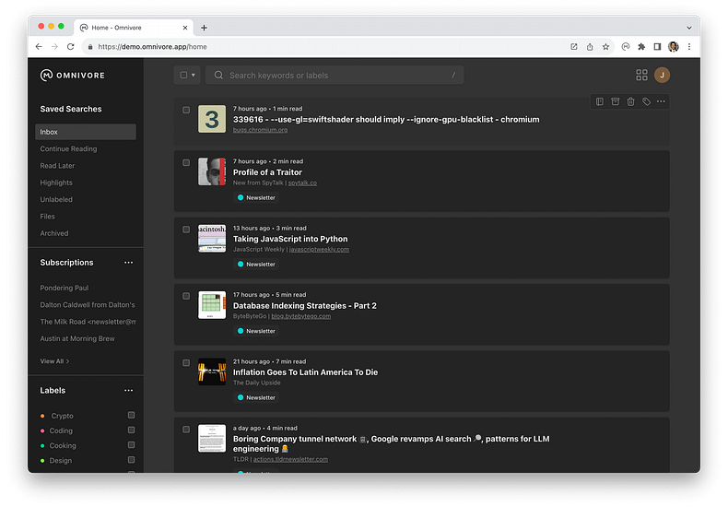Viewport: 728px width, 507px height.
Task: Click Newsletter label on Profile of a Traitor
Action: pyautogui.click(x=256, y=198)
